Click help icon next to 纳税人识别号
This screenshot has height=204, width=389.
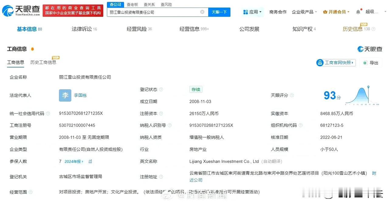tap(170, 125)
